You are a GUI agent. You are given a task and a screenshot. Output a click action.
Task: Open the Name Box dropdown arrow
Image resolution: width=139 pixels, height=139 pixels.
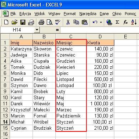37,30
